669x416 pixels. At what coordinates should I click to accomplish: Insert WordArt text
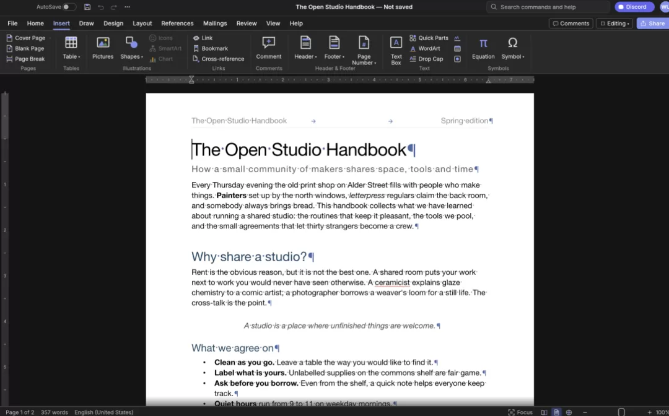(424, 48)
